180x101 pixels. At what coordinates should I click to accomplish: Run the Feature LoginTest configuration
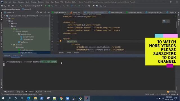[x=46, y=6]
